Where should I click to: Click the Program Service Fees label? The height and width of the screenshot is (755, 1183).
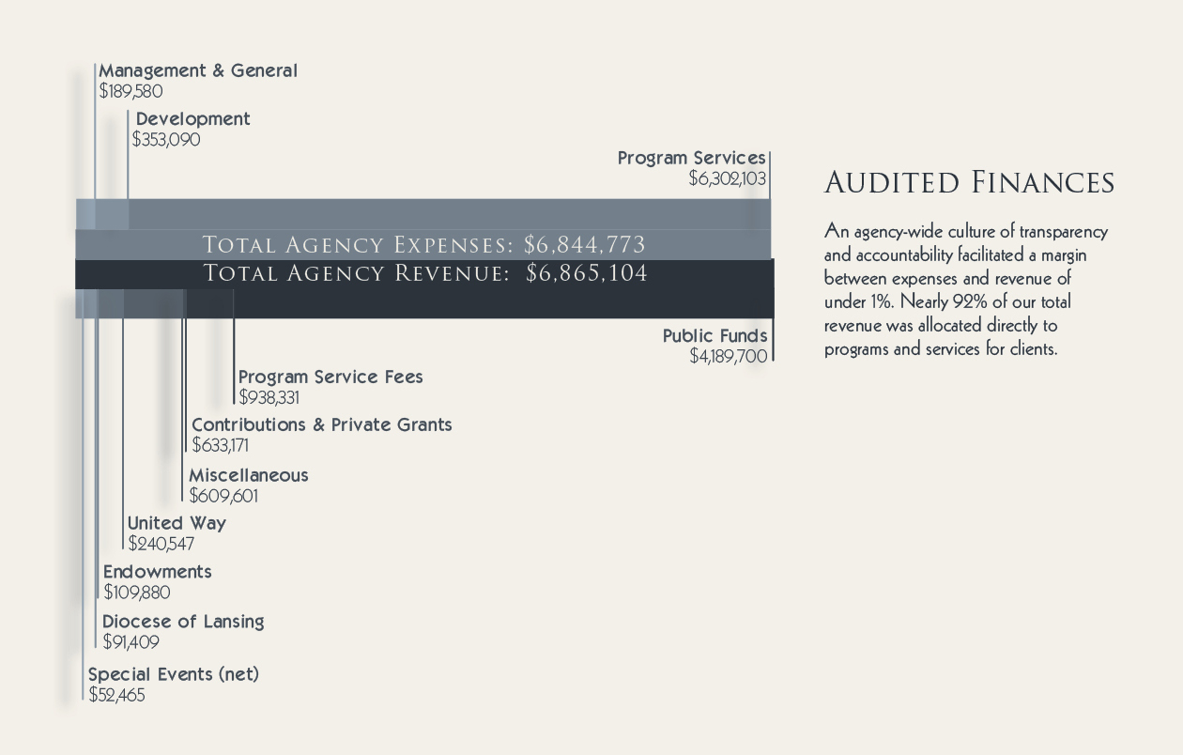[330, 377]
